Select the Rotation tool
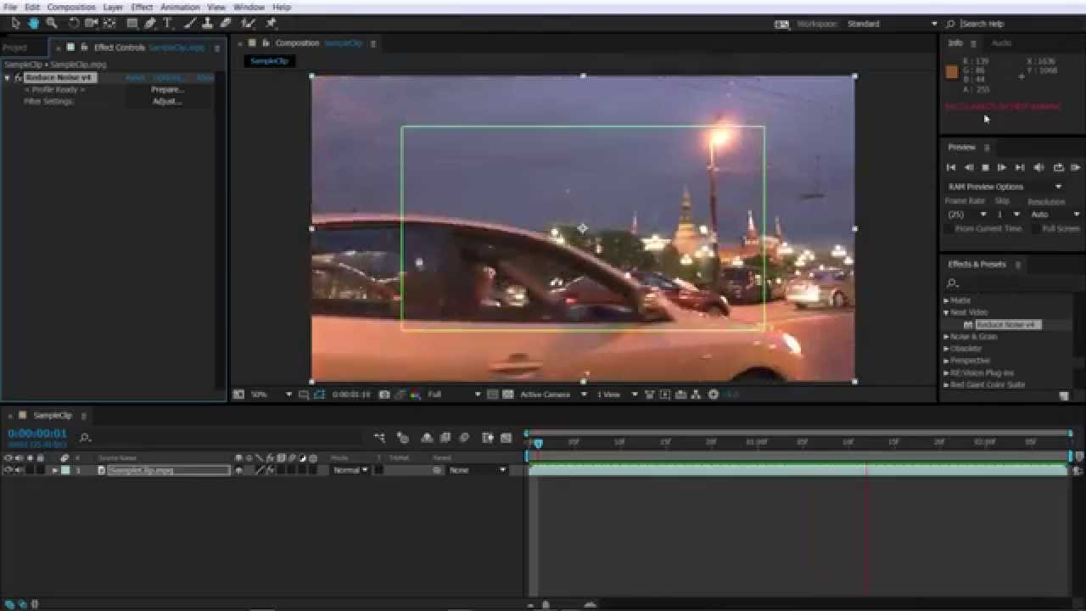The height and width of the screenshot is (611, 1086). click(x=73, y=24)
